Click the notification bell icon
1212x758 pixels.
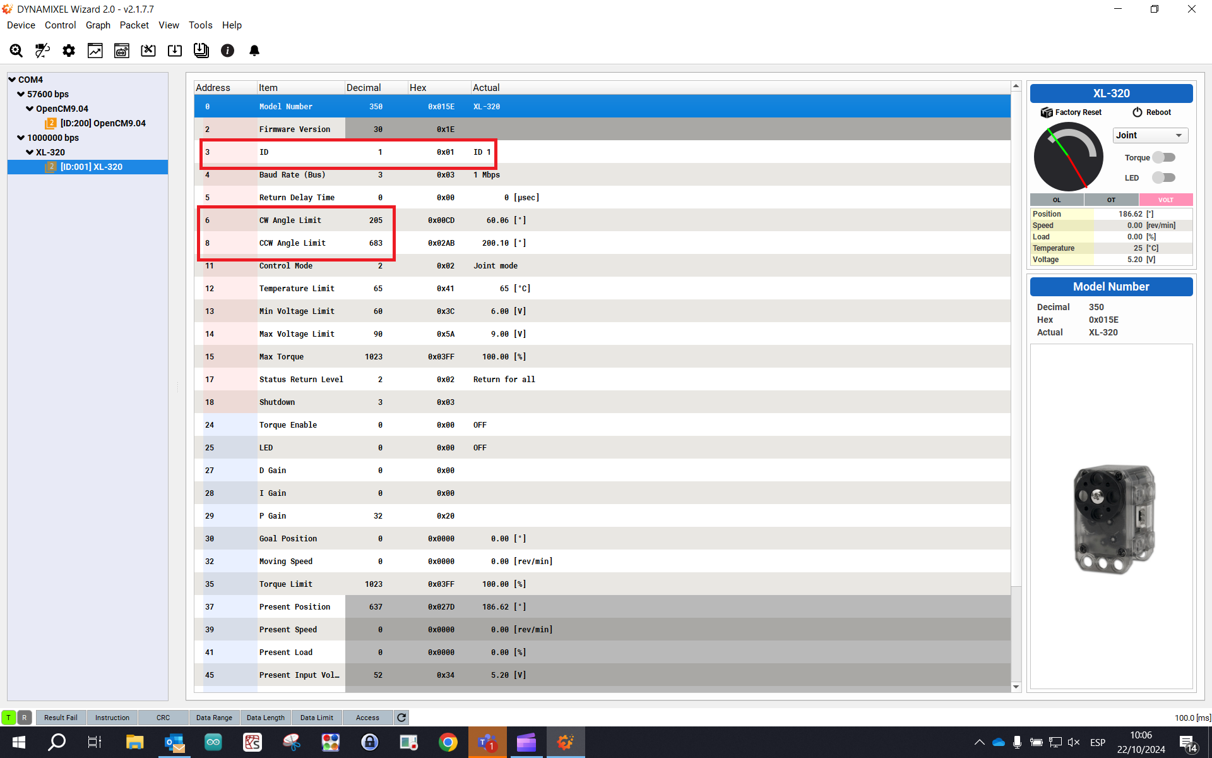[254, 51]
